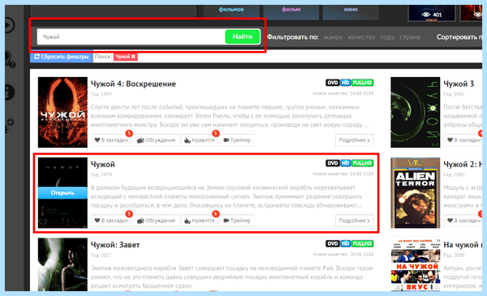The image size is (487, 296).
Task: Filter by качеству
Action: point(361,37)
